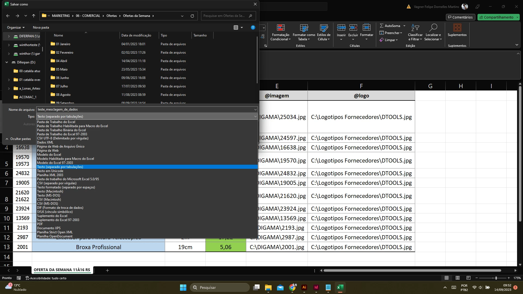Go up one folder level arrow

(x=34, y=16)
